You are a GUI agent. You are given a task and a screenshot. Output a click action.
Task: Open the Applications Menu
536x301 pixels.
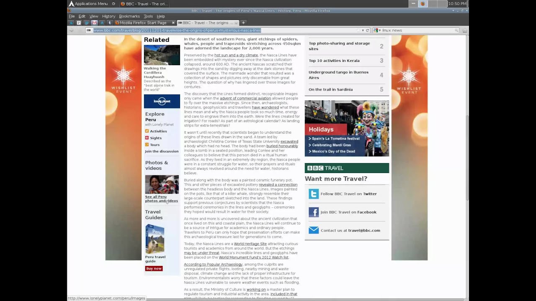click(x=88, y=4)
